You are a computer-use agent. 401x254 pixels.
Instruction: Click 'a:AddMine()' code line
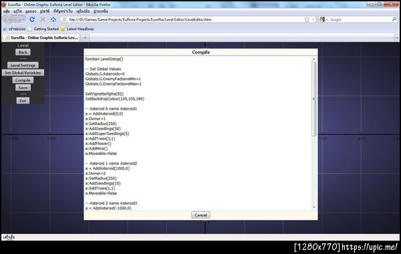tap(96, 148)
